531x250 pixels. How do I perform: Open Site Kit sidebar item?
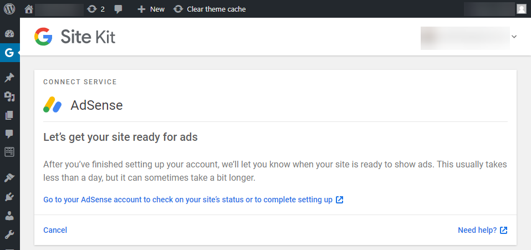9,53
